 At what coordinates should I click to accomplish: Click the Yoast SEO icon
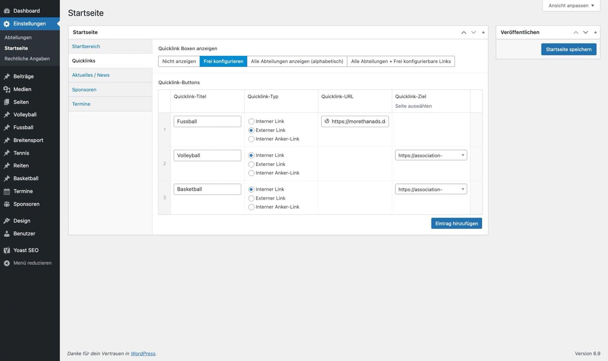point(7,250)
